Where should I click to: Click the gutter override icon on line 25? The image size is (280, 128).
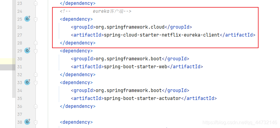pyautogui.click(x=27, y=19)
